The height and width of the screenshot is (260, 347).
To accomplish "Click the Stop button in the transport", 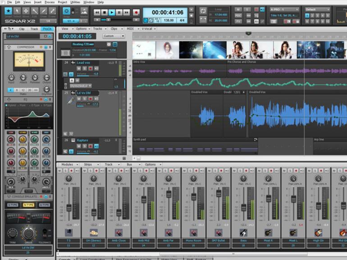I will tap(105, 13).
